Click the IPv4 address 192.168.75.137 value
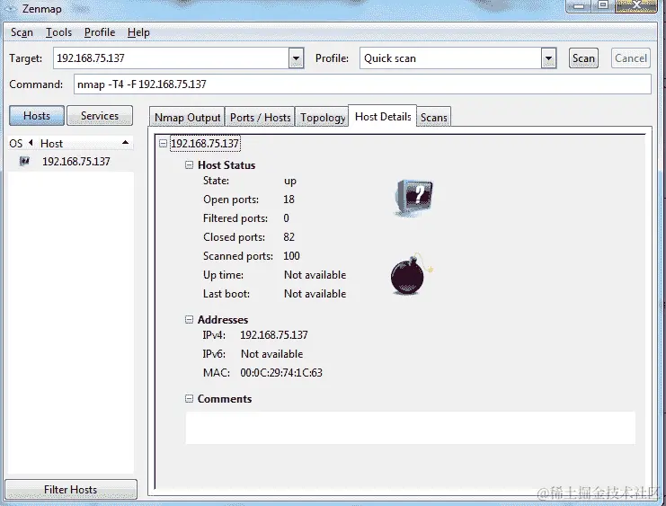 [274, 334]
